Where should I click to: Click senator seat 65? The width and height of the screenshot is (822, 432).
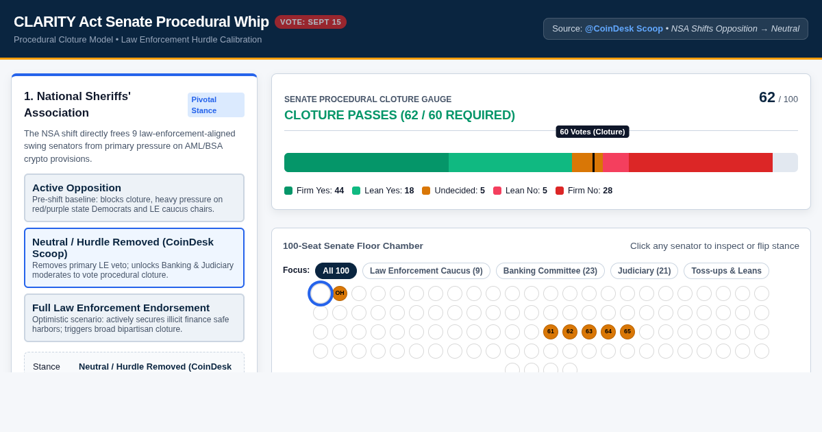point(627,332)
